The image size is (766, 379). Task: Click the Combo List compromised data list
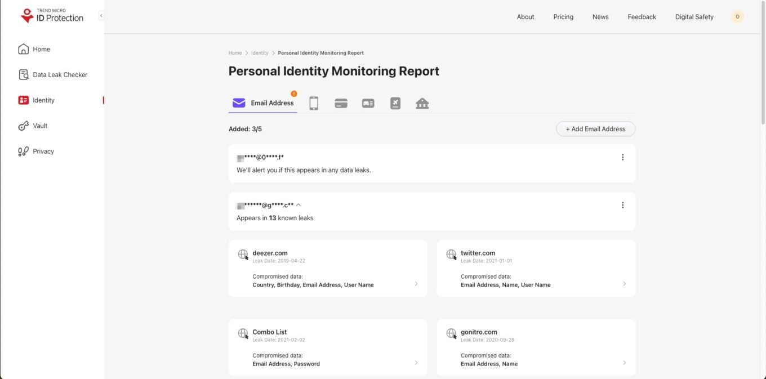tap(286, 364)
